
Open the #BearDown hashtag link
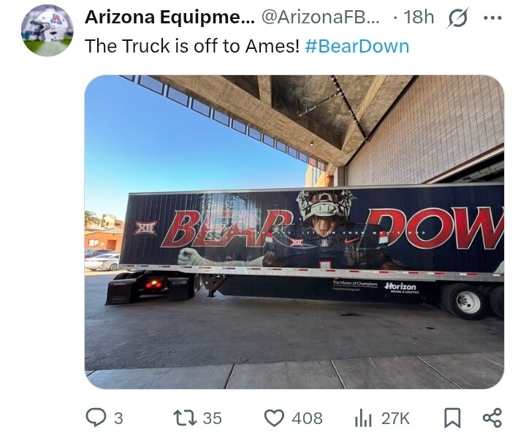(x=357, y=46)
